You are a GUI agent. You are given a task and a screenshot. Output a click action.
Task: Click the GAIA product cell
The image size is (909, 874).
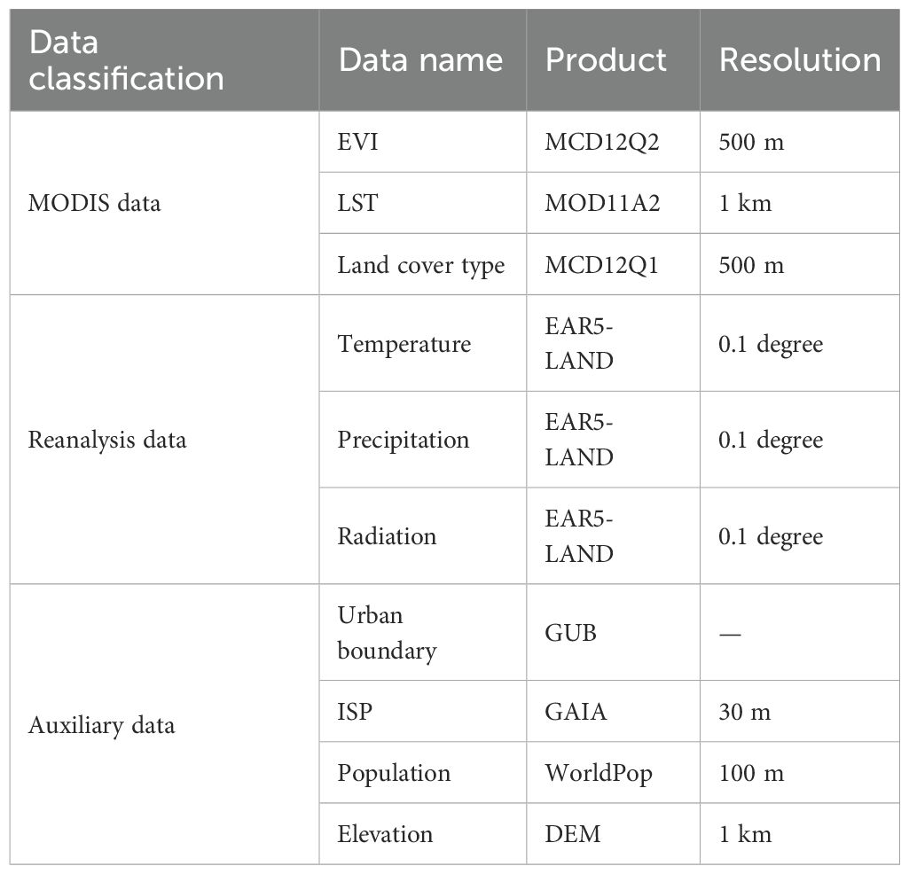coord(576,711)
